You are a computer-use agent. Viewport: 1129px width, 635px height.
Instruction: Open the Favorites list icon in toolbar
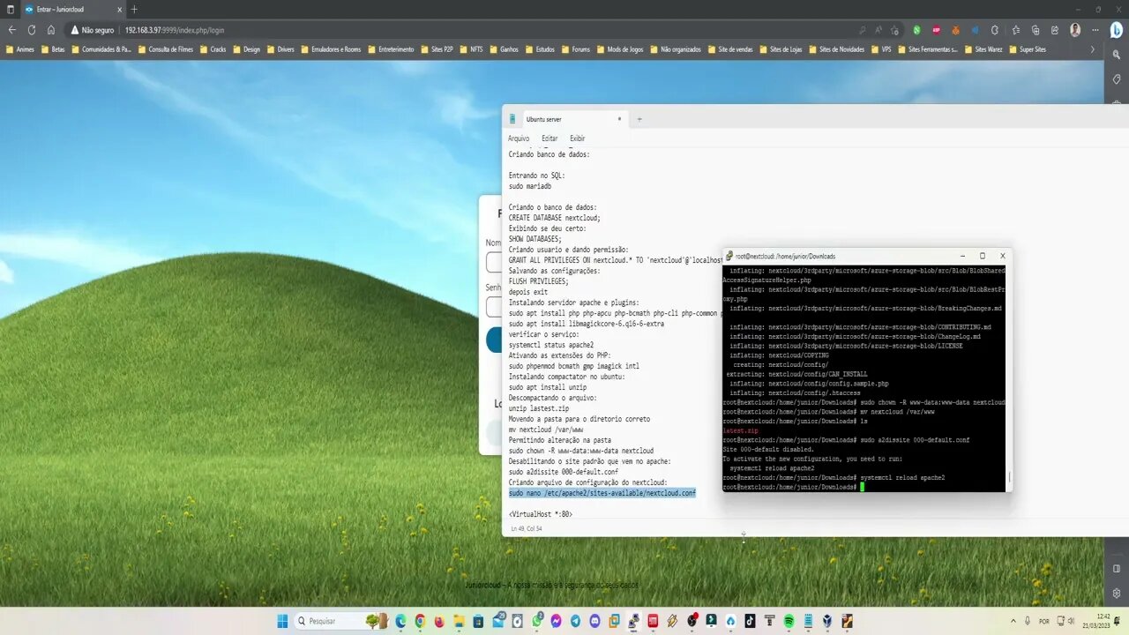tap(1016, 29)
